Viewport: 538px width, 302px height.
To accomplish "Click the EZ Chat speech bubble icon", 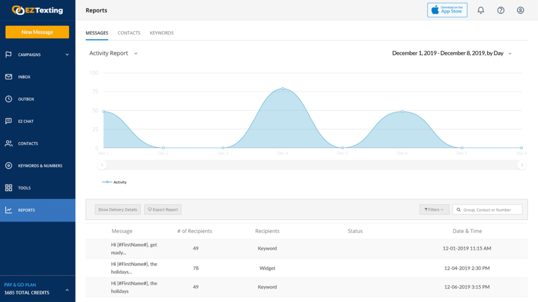I will pos(8,121).
